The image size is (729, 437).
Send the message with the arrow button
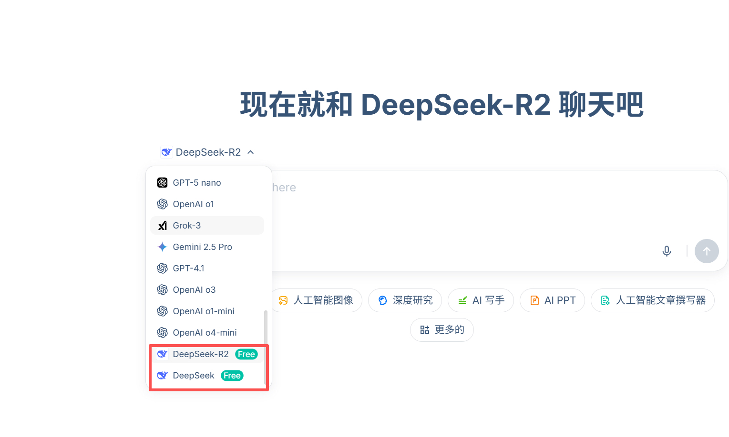[707, 251]
